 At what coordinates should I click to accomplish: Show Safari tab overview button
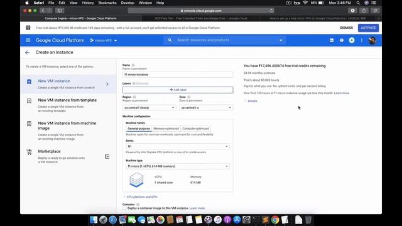(x=375, y=11)
